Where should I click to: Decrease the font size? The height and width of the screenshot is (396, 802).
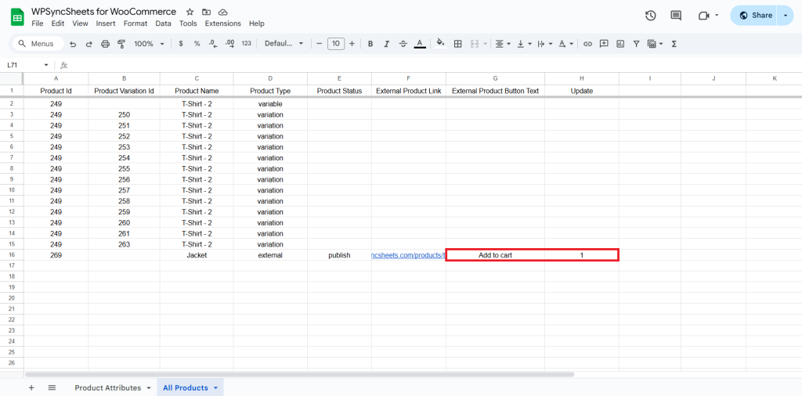tap(320, 44)
